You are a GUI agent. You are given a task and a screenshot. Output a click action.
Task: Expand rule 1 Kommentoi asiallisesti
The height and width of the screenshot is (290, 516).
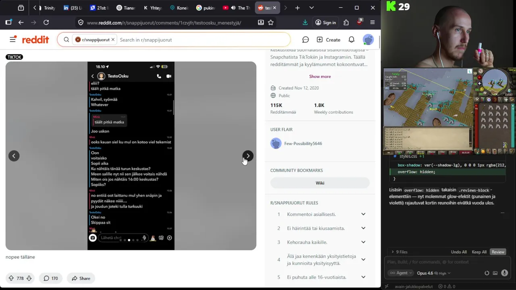(363, 214)
